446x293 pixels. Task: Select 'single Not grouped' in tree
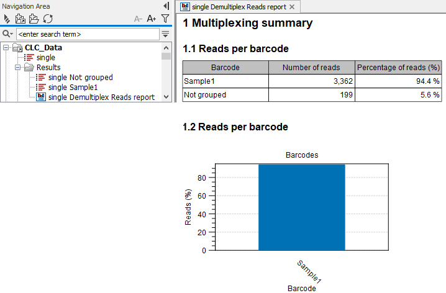(80, 78)
